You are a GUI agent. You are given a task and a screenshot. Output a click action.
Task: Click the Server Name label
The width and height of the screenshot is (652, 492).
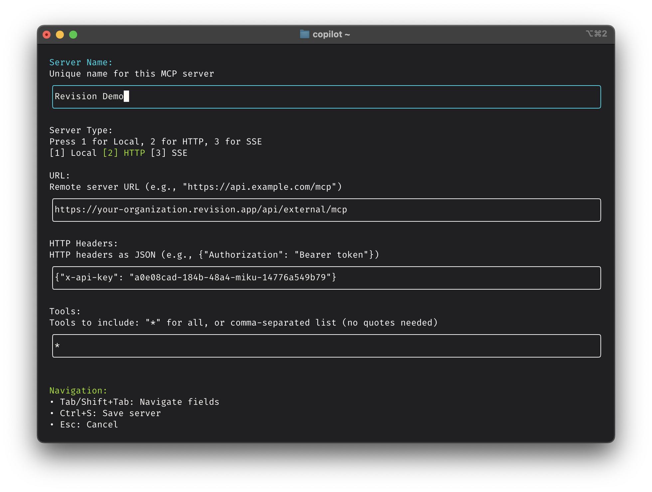(81, 62)
